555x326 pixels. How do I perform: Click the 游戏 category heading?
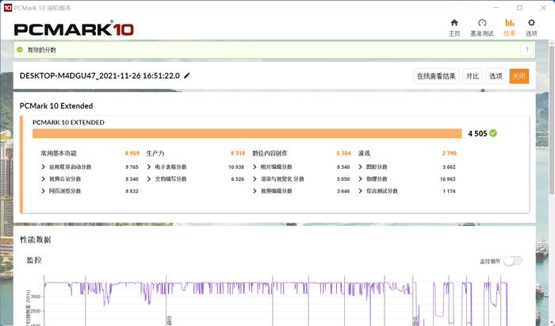tap(364, 153)
